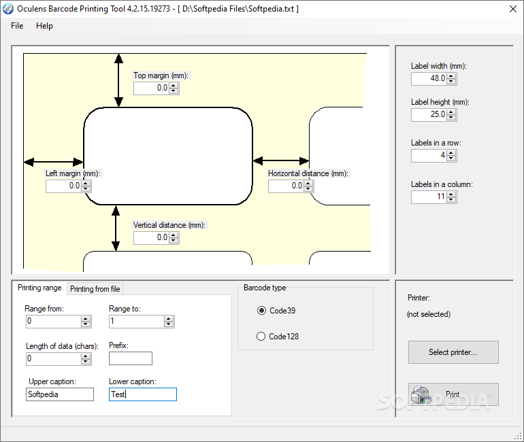Decrease Range to value
The image size is (524, 442).
click(x=169, y=324)
